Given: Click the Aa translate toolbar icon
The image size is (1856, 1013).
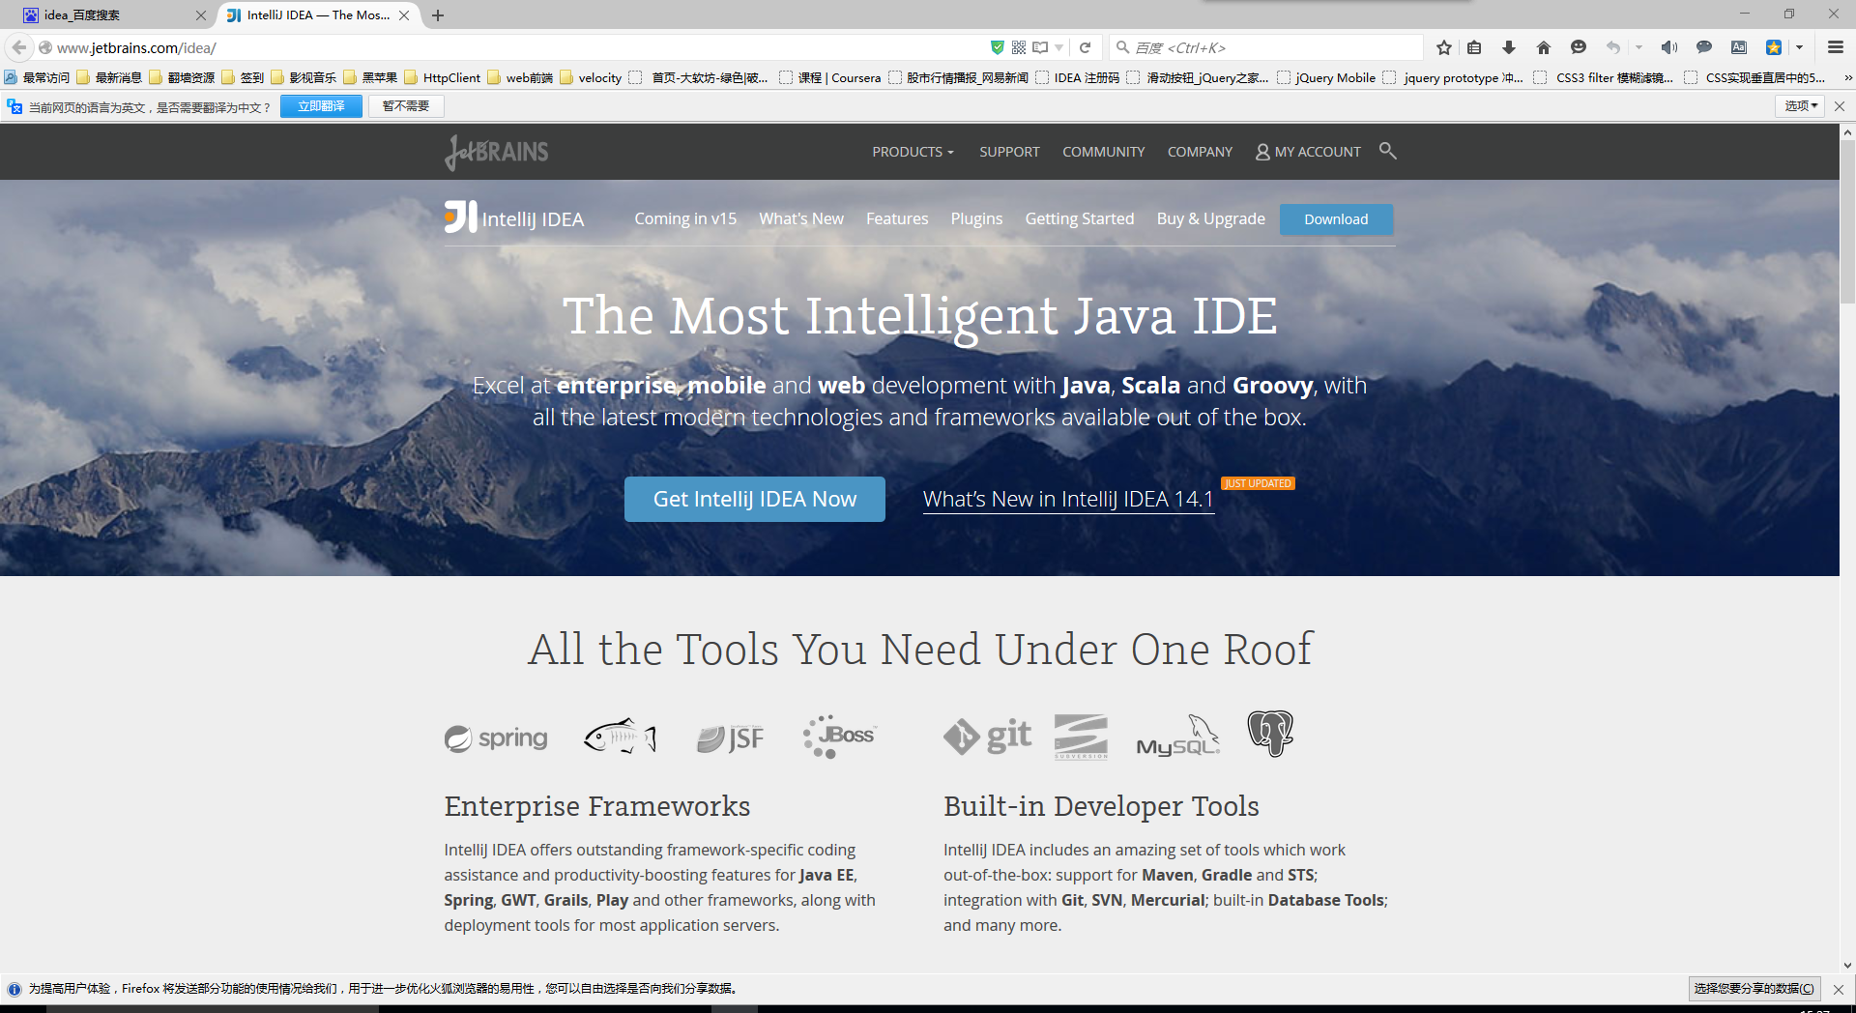Looking at the screenshot, I should (x=1739, y=47).
